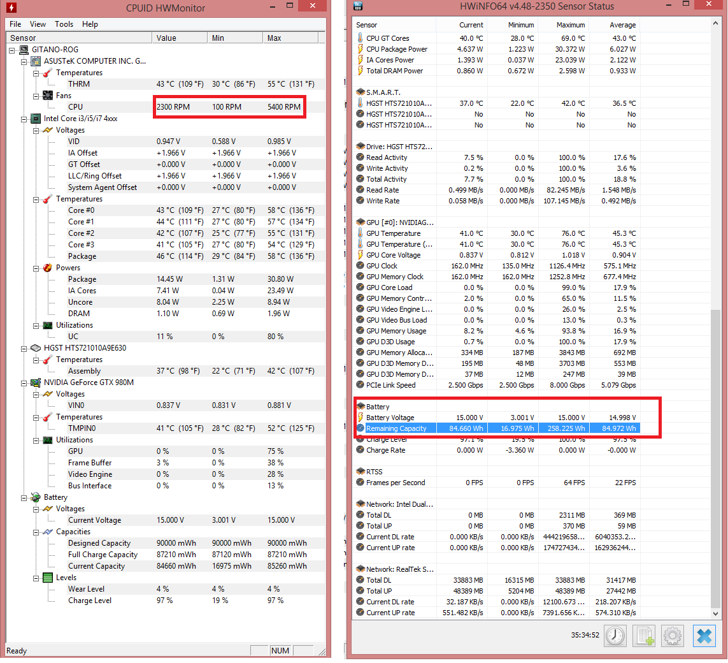Click the Utilizations icon under Intel Core

tap(47, 326)
